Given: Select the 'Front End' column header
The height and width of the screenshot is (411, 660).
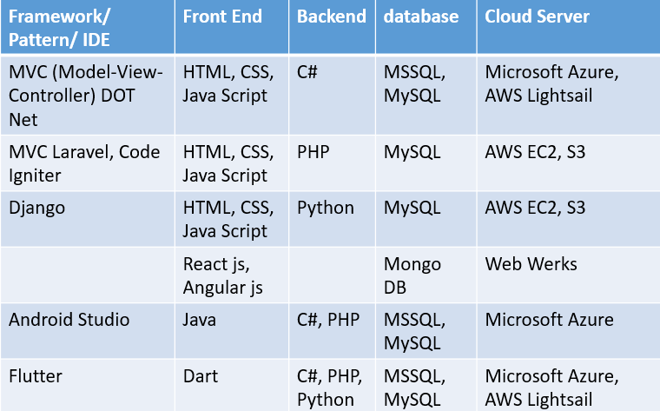Looking at the screenshot, I should click(232, 27).
